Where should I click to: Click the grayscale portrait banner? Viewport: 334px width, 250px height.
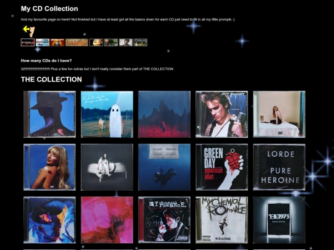coord(126,43)
